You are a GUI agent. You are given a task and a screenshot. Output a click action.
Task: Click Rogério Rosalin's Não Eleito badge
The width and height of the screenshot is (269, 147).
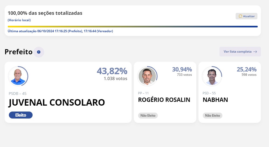(x=148, y=116)
